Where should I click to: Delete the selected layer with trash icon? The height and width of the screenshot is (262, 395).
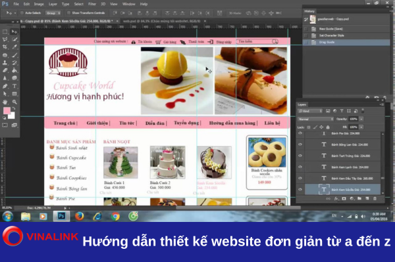tap(375, 198)
